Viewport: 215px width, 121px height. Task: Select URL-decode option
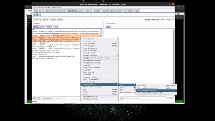click(x=156, y=86)
